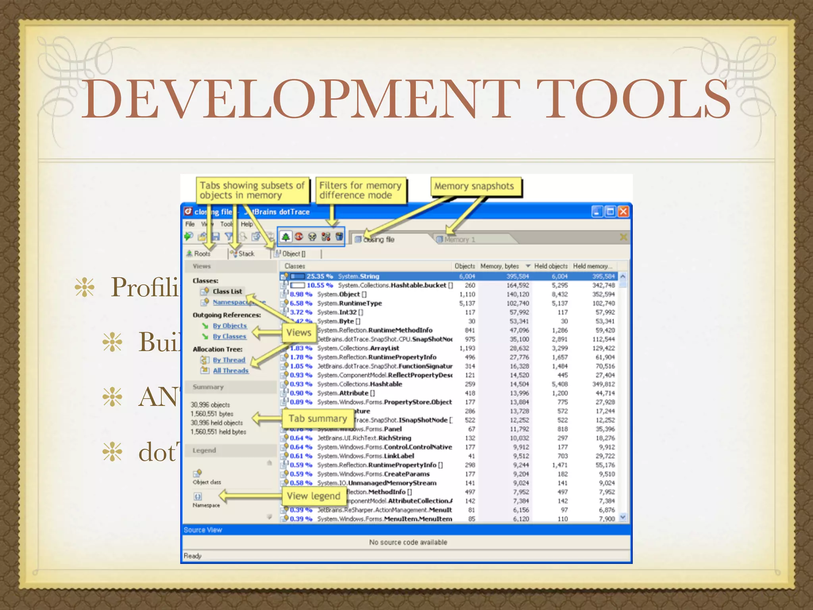Collapse the Summary panel header
The height and width of the screenshot is (610, 813).
coord(231,387)
